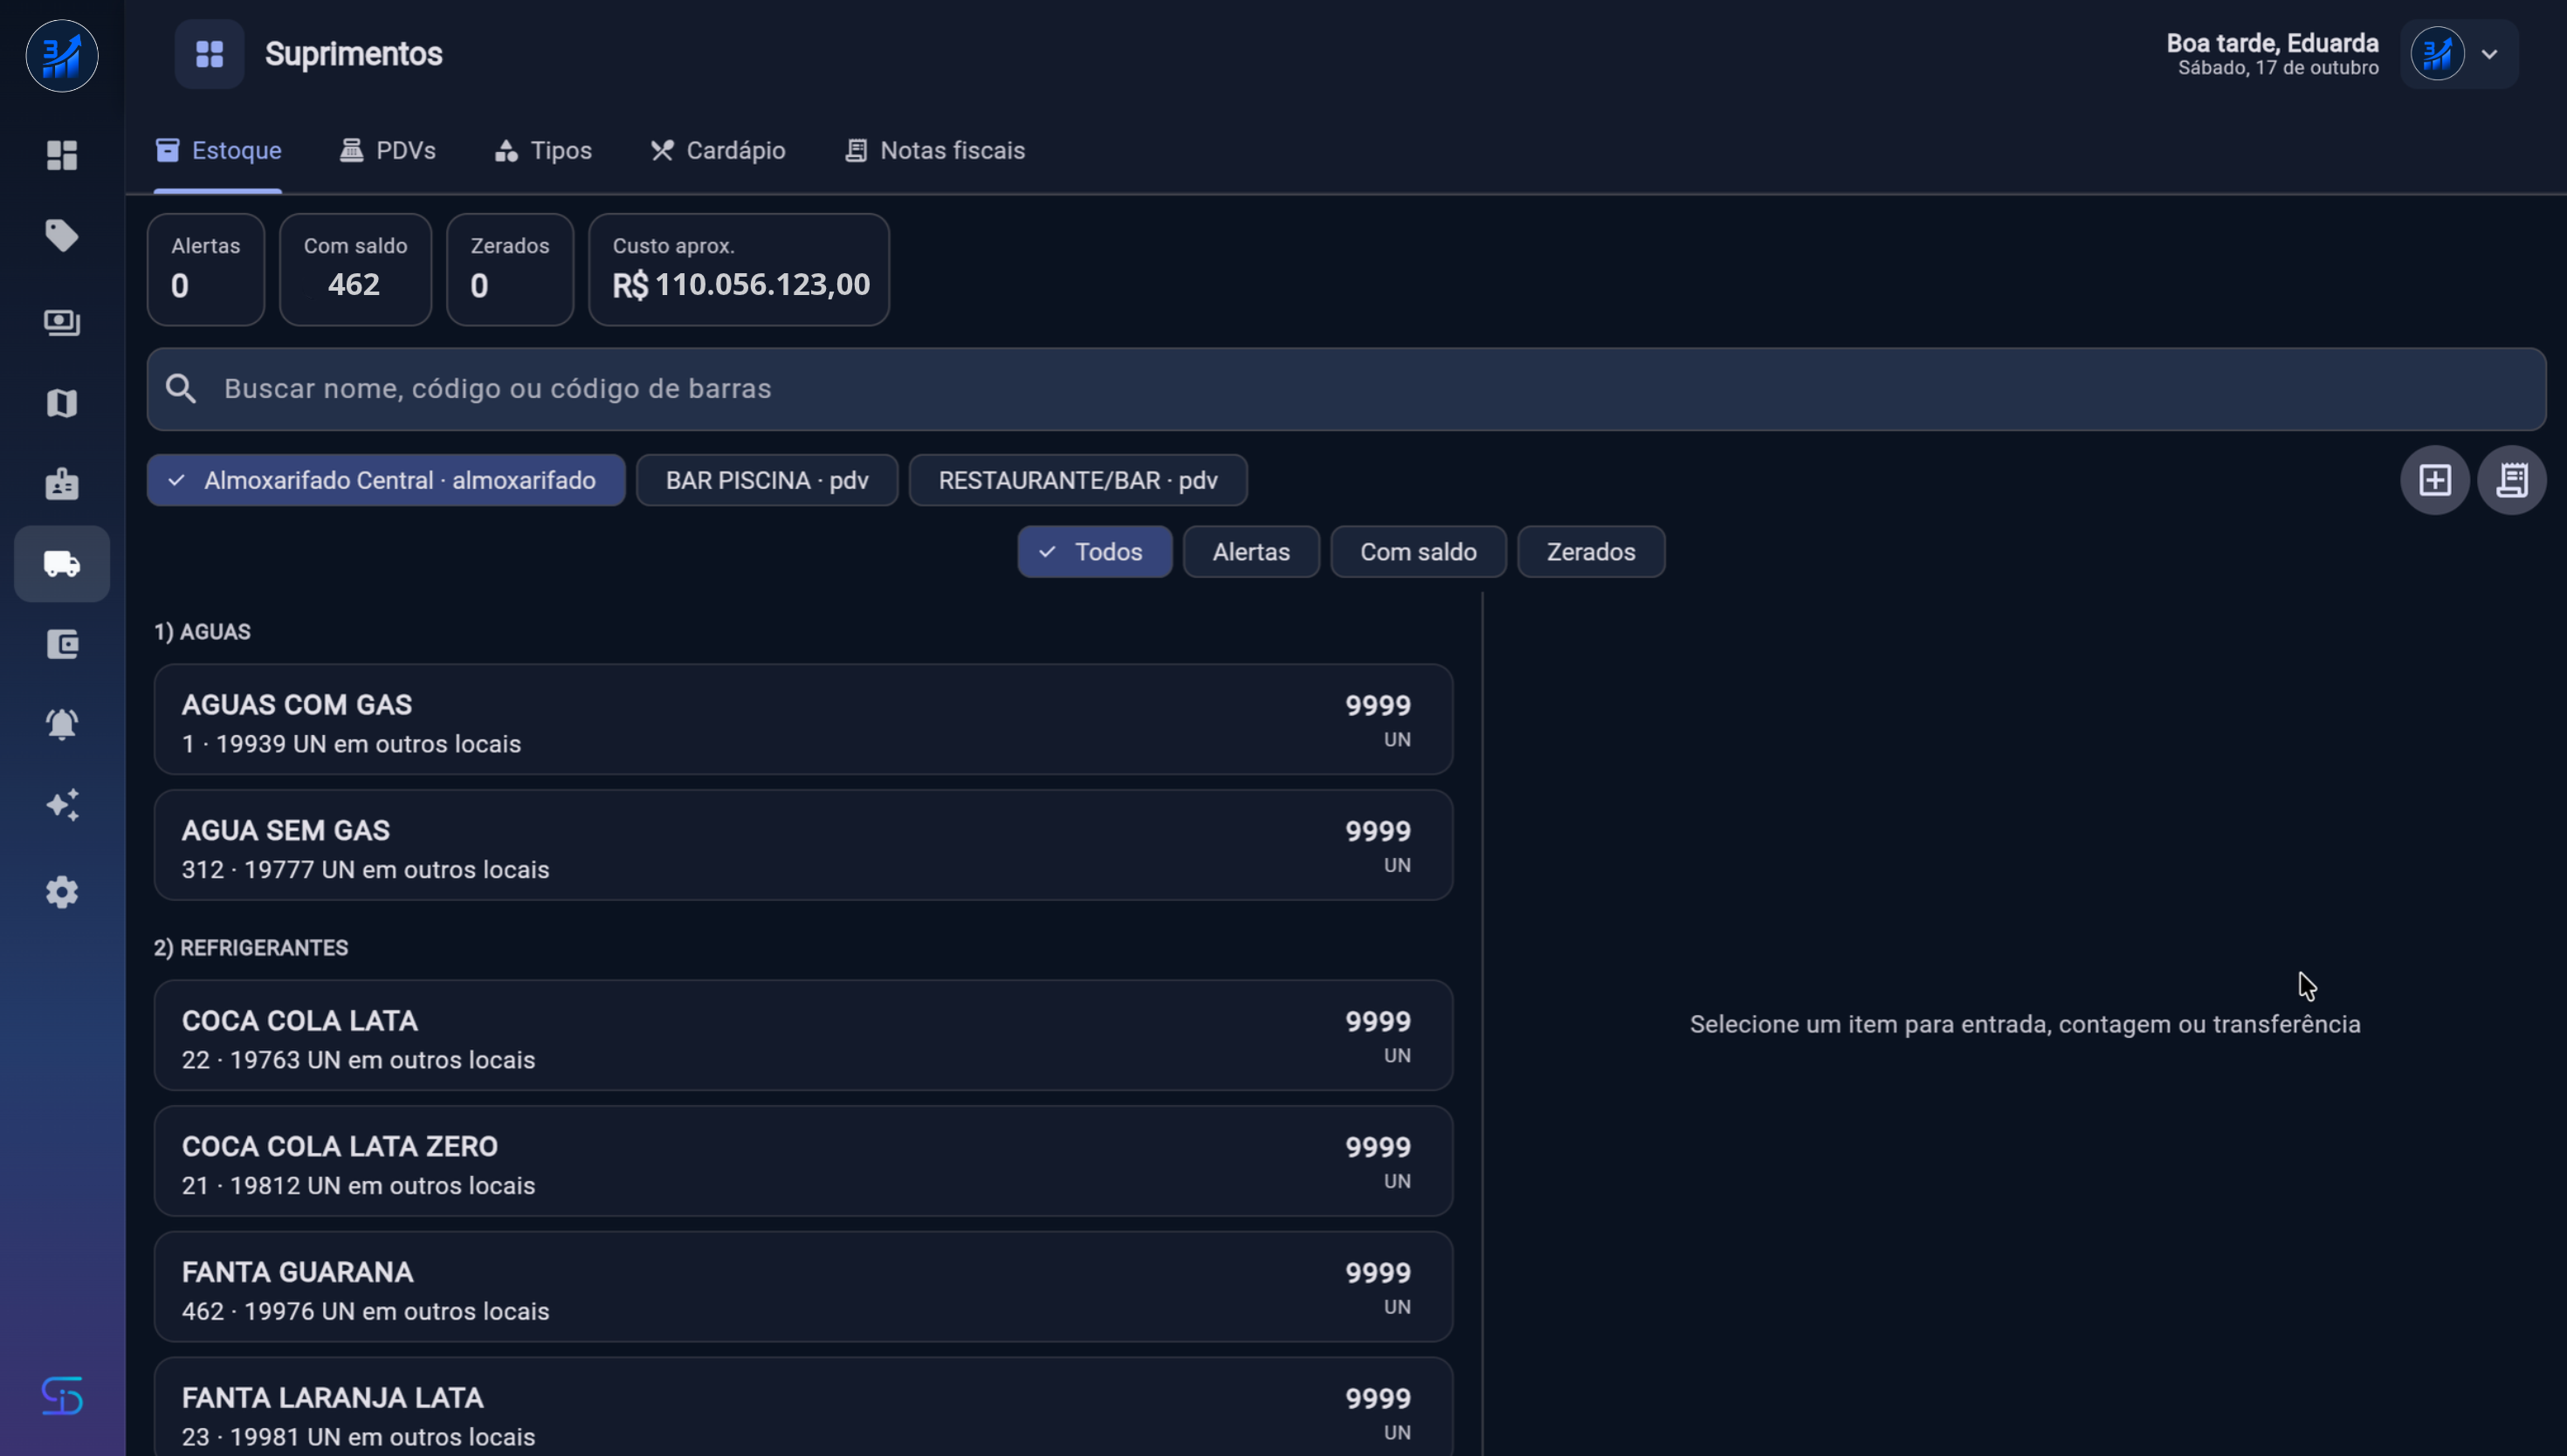Go to Notas fiscais tab
Viewport: 2567px width, 1456px height.
pos(934,151)
